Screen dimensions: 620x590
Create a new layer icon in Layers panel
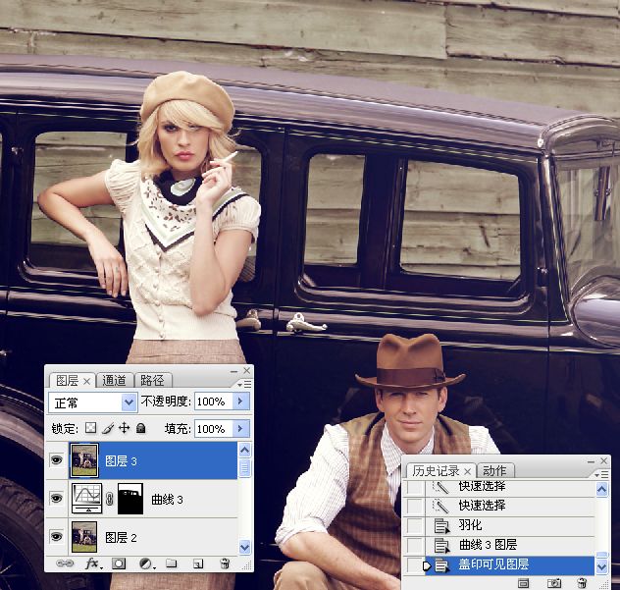[x=198, y=563]
